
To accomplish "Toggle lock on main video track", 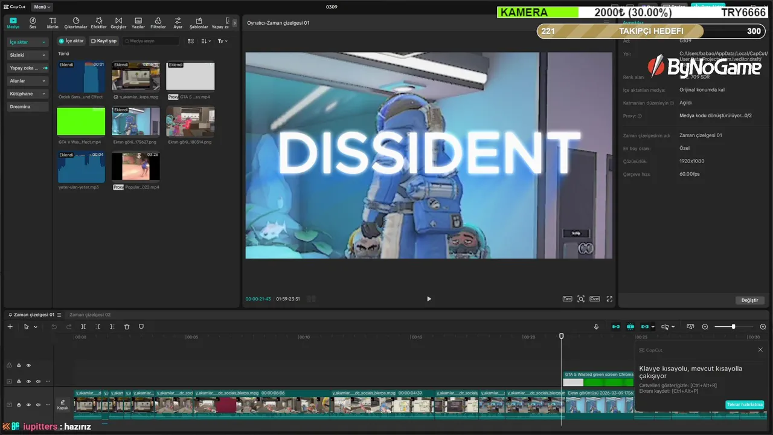I will [19, 405].
